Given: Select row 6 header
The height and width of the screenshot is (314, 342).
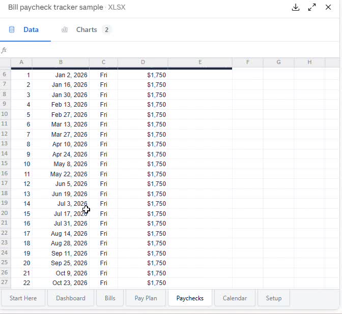Looking at the screenshot, I should click(x=5, y=75).
